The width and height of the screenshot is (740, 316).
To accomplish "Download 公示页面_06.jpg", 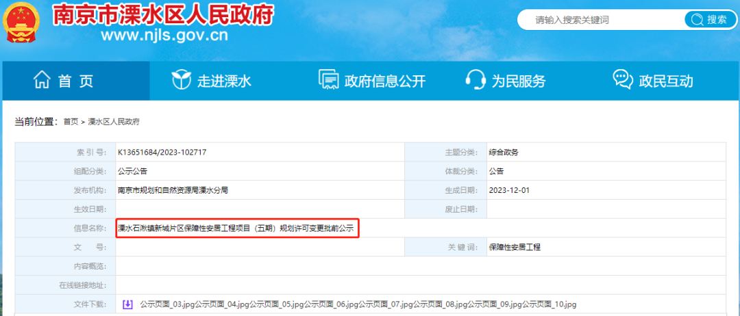I will tap(332, 304).
